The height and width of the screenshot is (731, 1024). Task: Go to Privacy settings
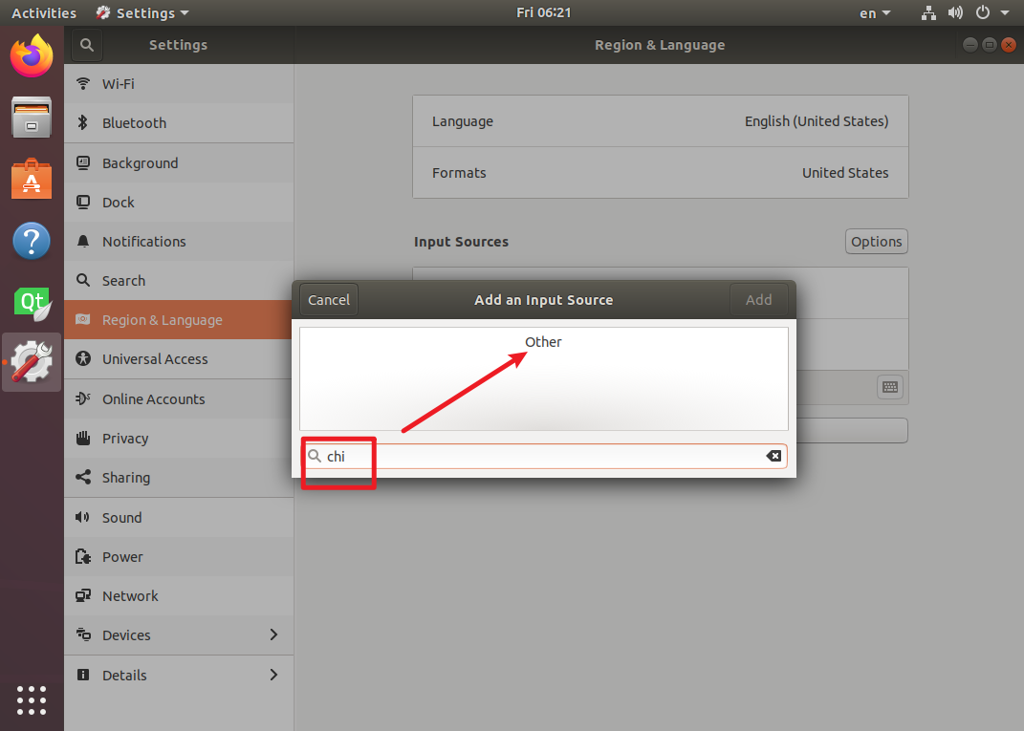(179, 439)
